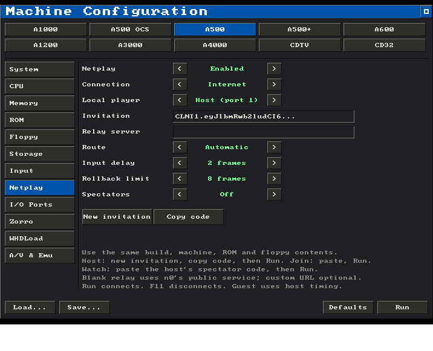
Task: Click left arrow for Connection option
Action: coord(180,85)
